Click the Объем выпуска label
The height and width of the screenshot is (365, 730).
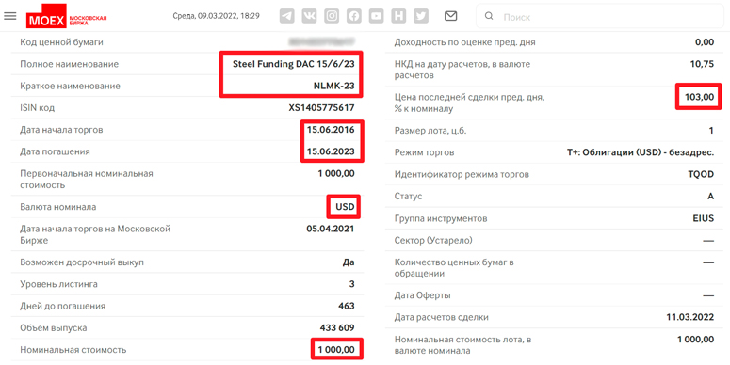(53, 327)
